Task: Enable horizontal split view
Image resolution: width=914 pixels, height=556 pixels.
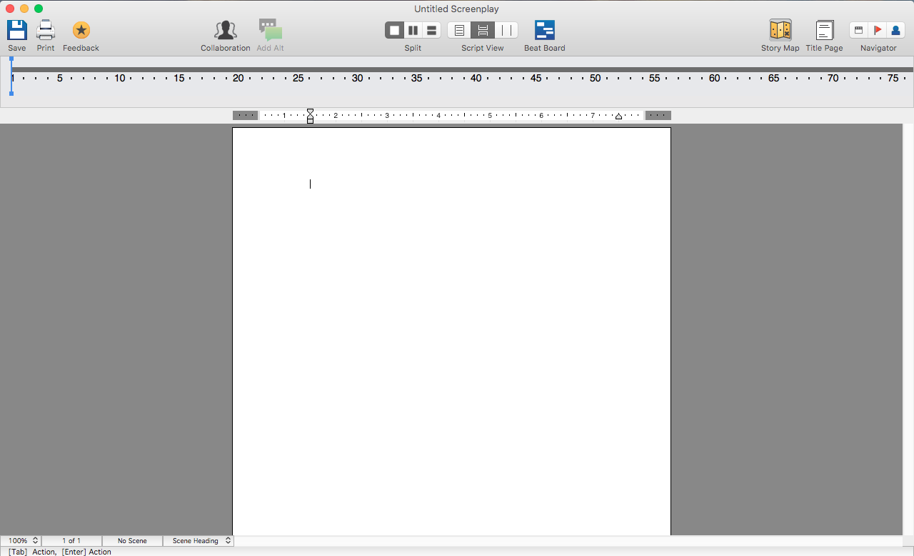Action: 431,30
